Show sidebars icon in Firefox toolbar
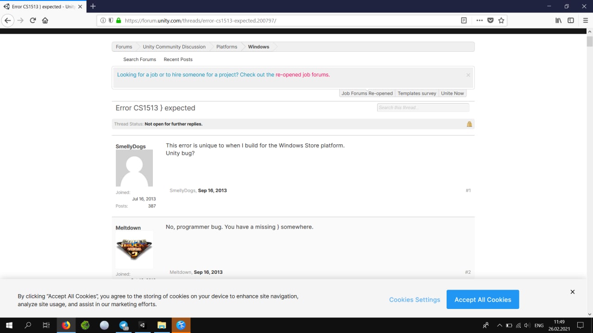The image size is (593, 333). pyautogui.click(x=571, y=20)
